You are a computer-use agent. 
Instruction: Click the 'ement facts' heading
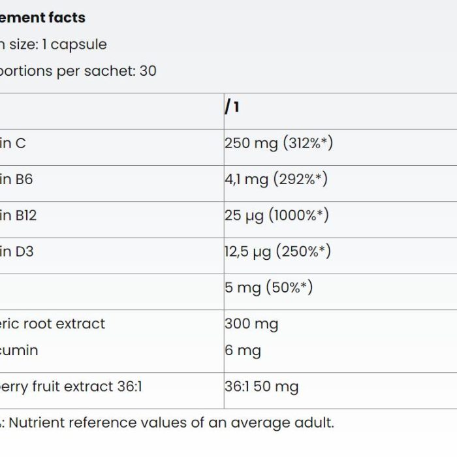(x=42, y=18)
